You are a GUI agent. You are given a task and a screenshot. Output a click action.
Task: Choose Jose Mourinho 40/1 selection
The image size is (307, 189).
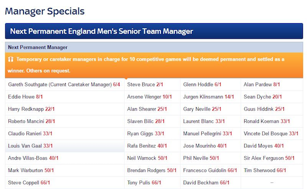[211, 146]
